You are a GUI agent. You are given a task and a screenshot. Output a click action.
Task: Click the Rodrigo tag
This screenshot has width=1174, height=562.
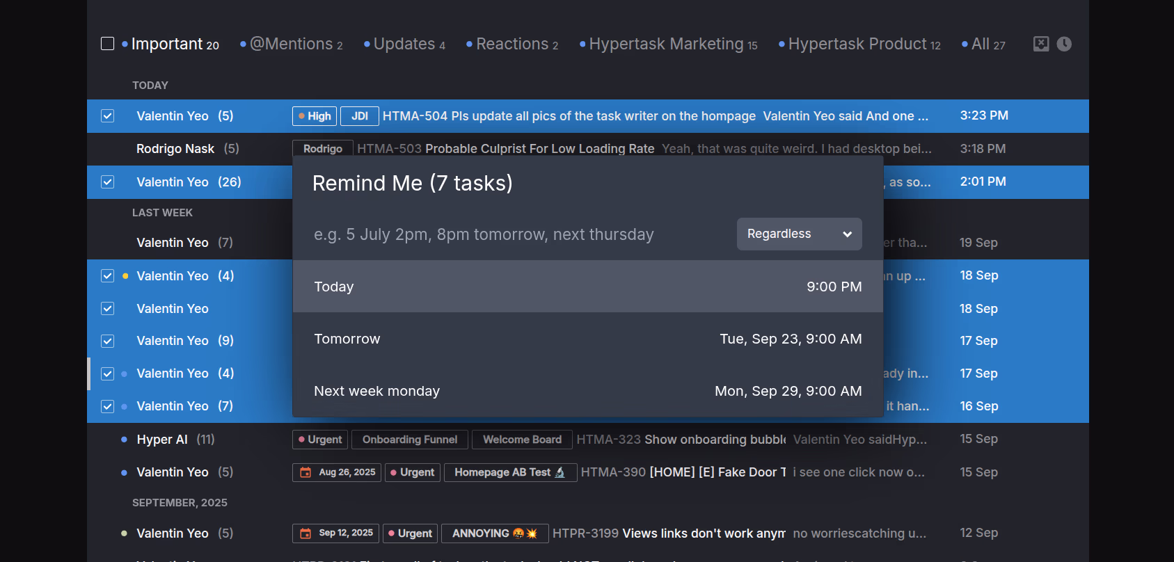pyautogui.click(x=323, y=149)
